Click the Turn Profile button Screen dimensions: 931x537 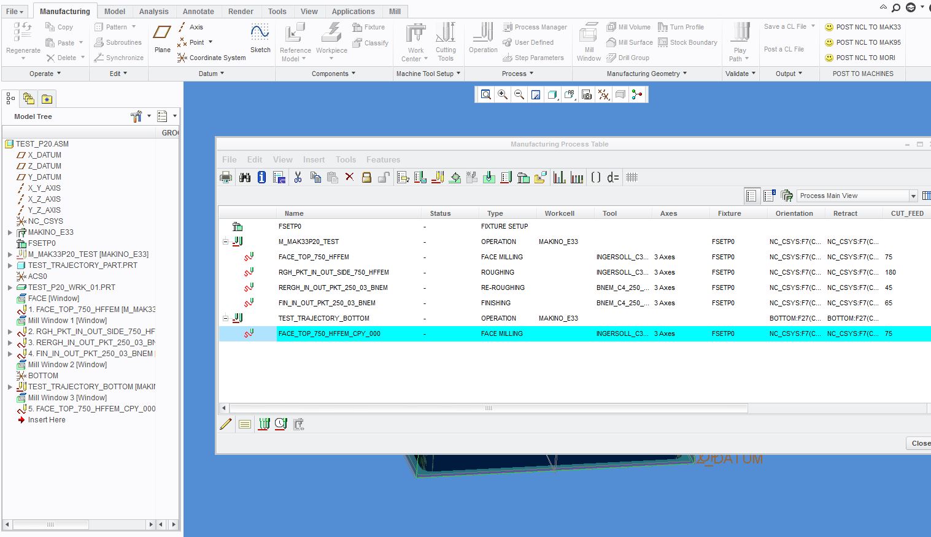pos(681,27)
